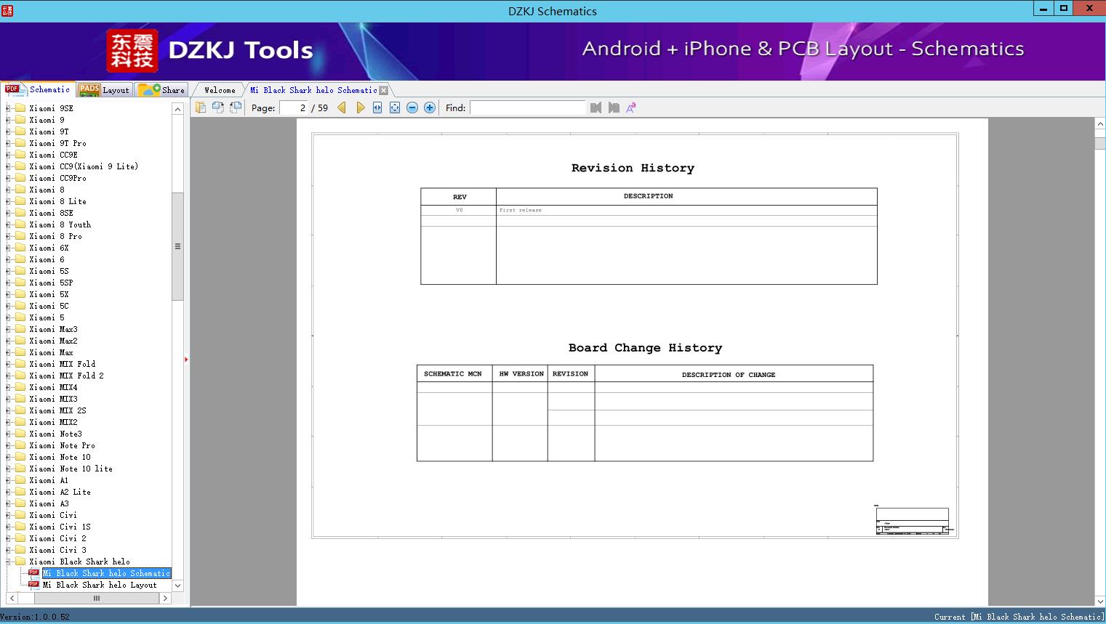Close the Mi Black Shark helo Schematic tab
Viewport: 1106px width, 624px height.
pyautogui.click(x=384, y=90)
